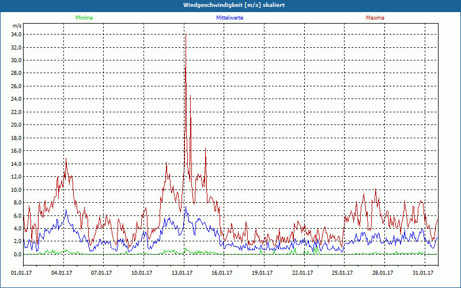The height and width of the screenshot is (288, 461).
Task: Click the 34 m/s maxima peak on 13.01.17
Action: tap(186, 35)
